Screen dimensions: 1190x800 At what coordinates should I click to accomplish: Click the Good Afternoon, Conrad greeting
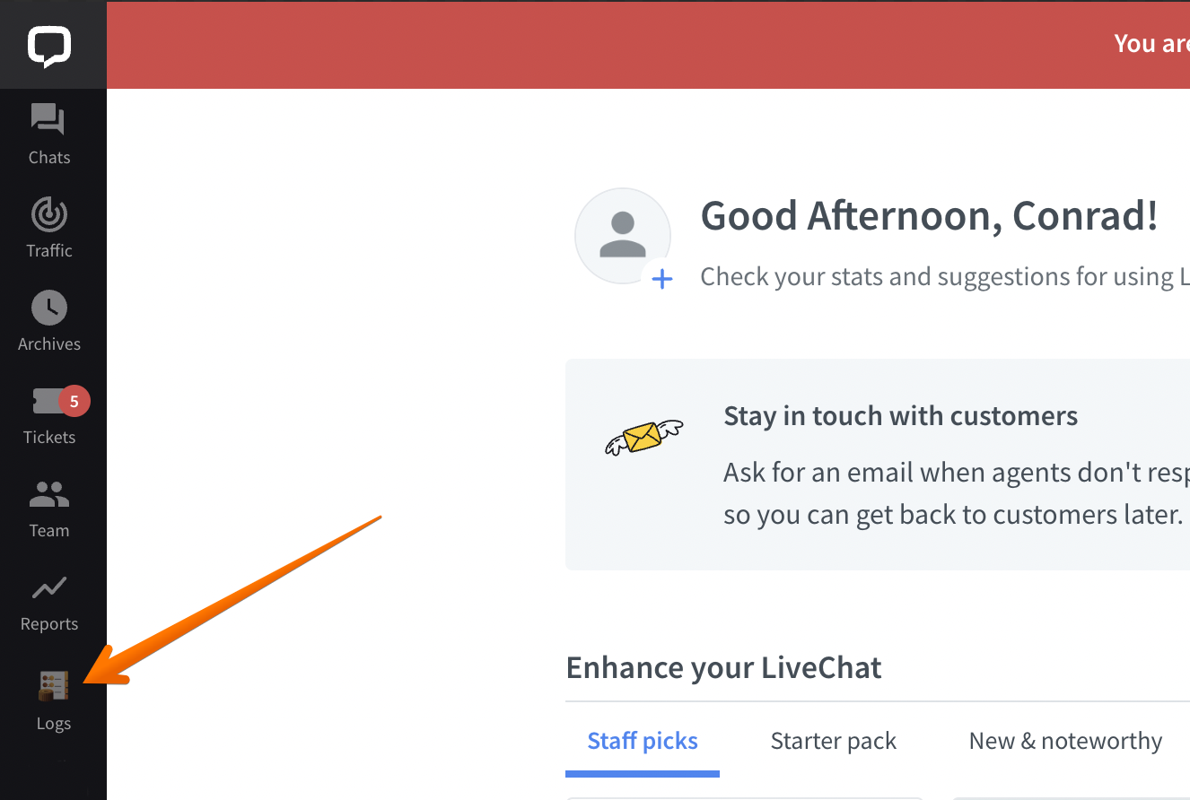point(929,215)
